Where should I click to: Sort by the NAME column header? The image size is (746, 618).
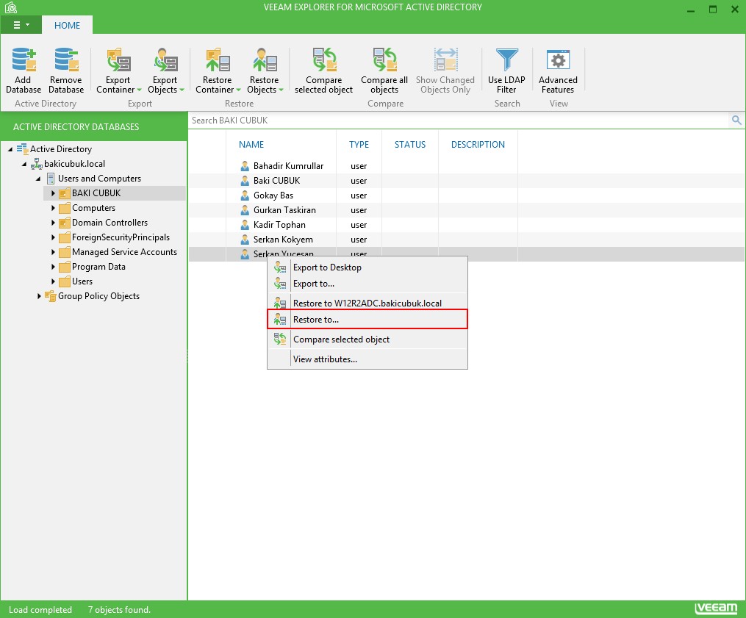click(251, 145)
